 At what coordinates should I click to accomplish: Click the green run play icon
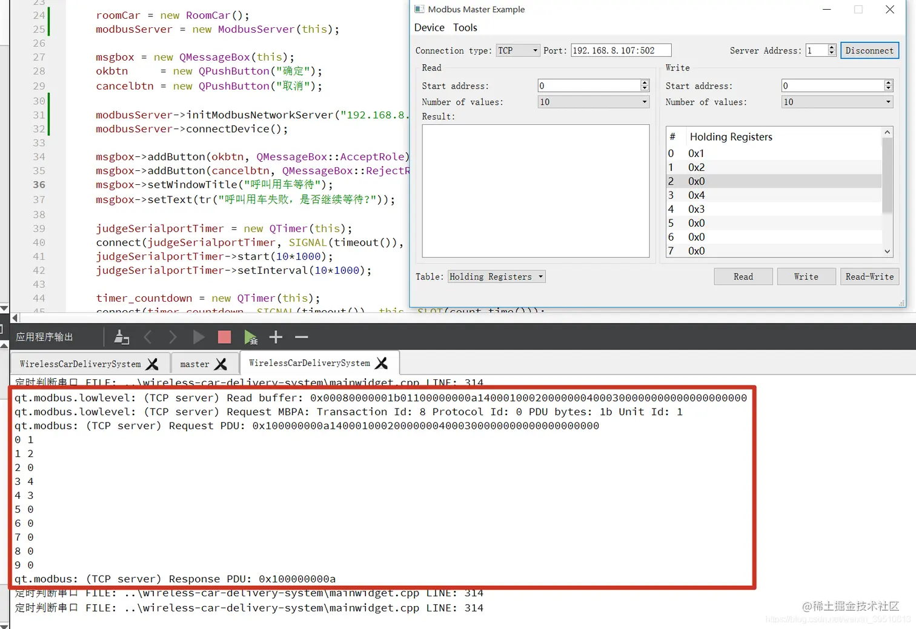199,337
